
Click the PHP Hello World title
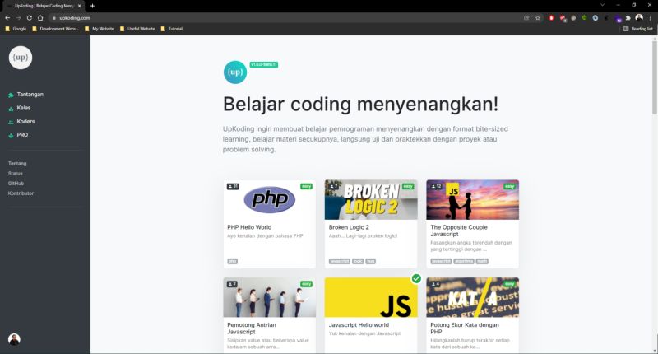point(249,227)
